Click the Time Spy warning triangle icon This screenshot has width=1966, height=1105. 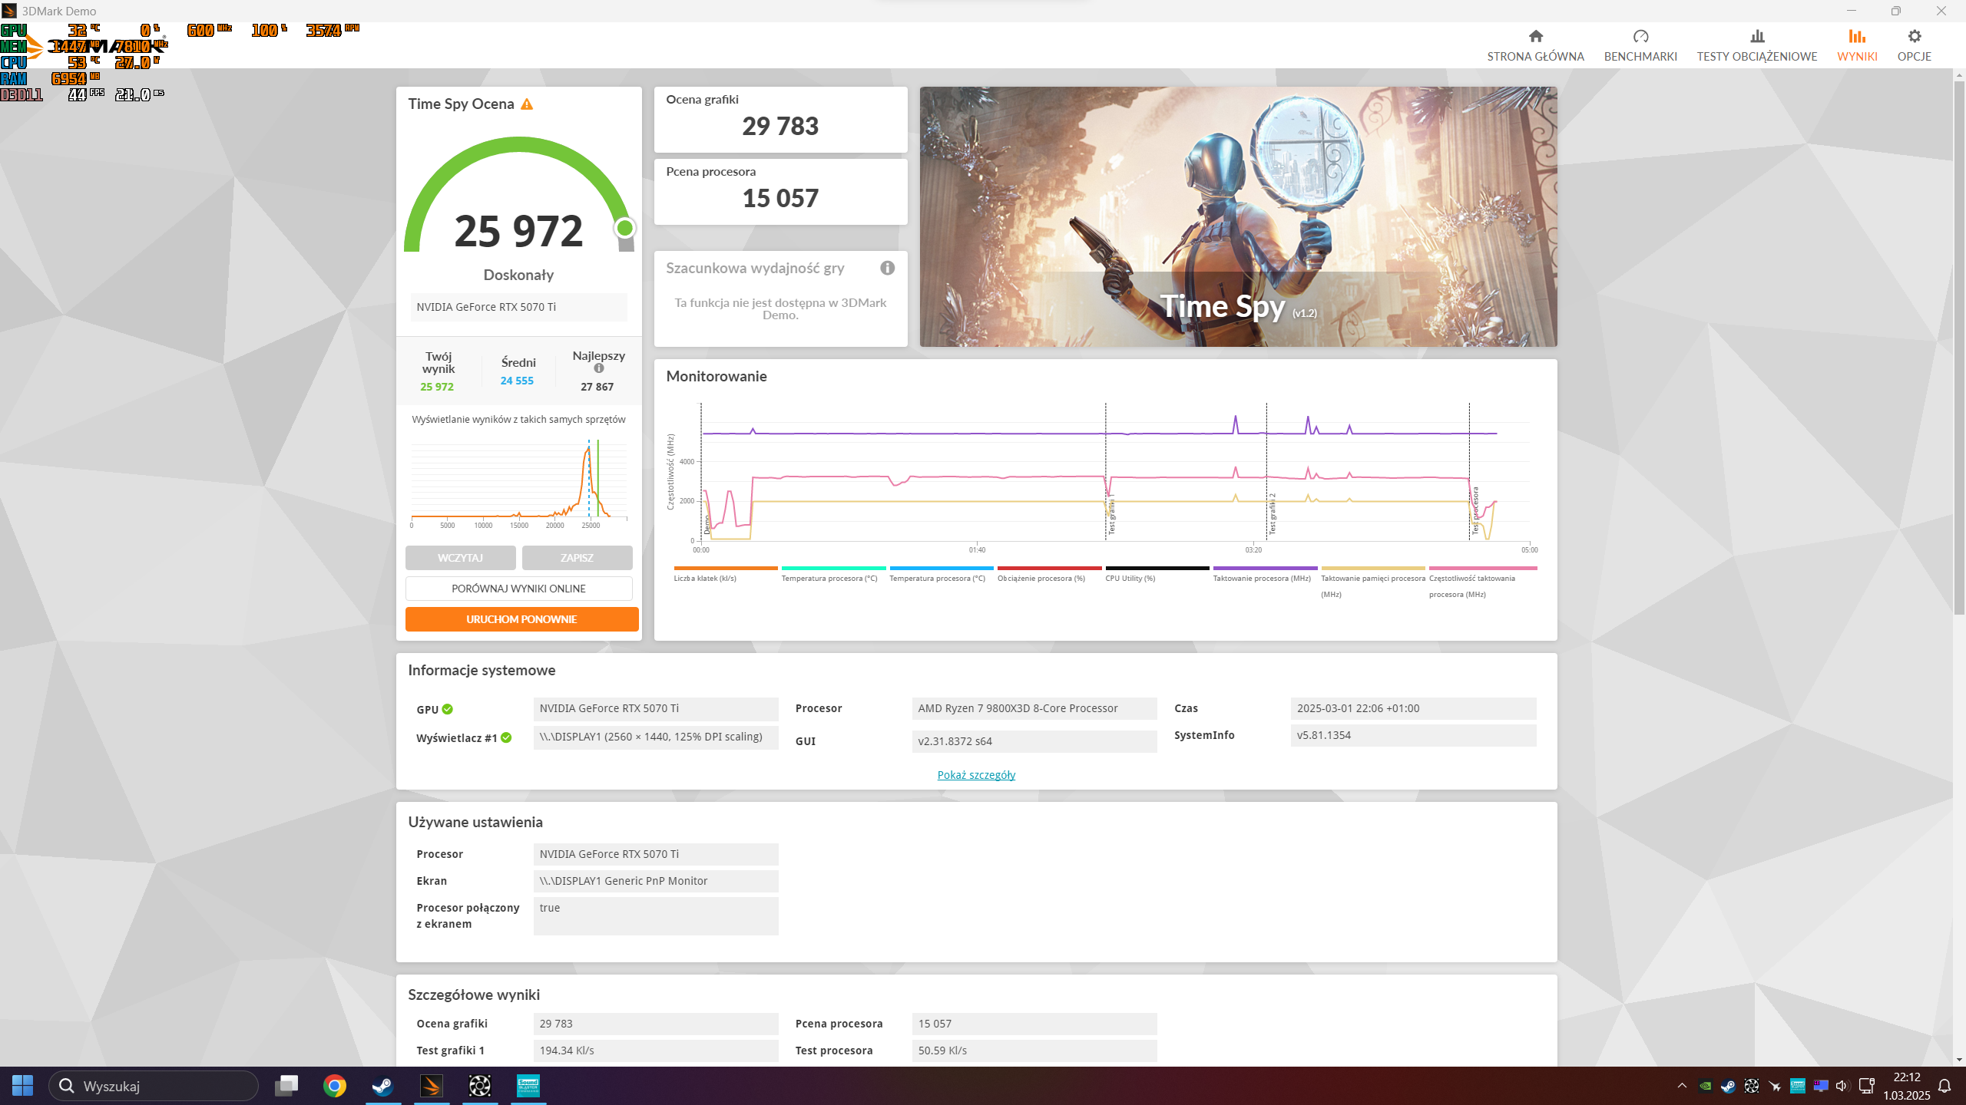tap(527, 104)
